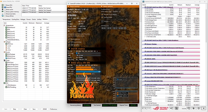
Task: Collapse the Intel(R) Graphics section
Action: 69,49
